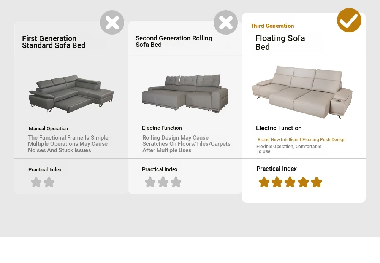
Task: Click the third gray star under Second Generation
Action: pyautogui.click(x=176, y=182)
